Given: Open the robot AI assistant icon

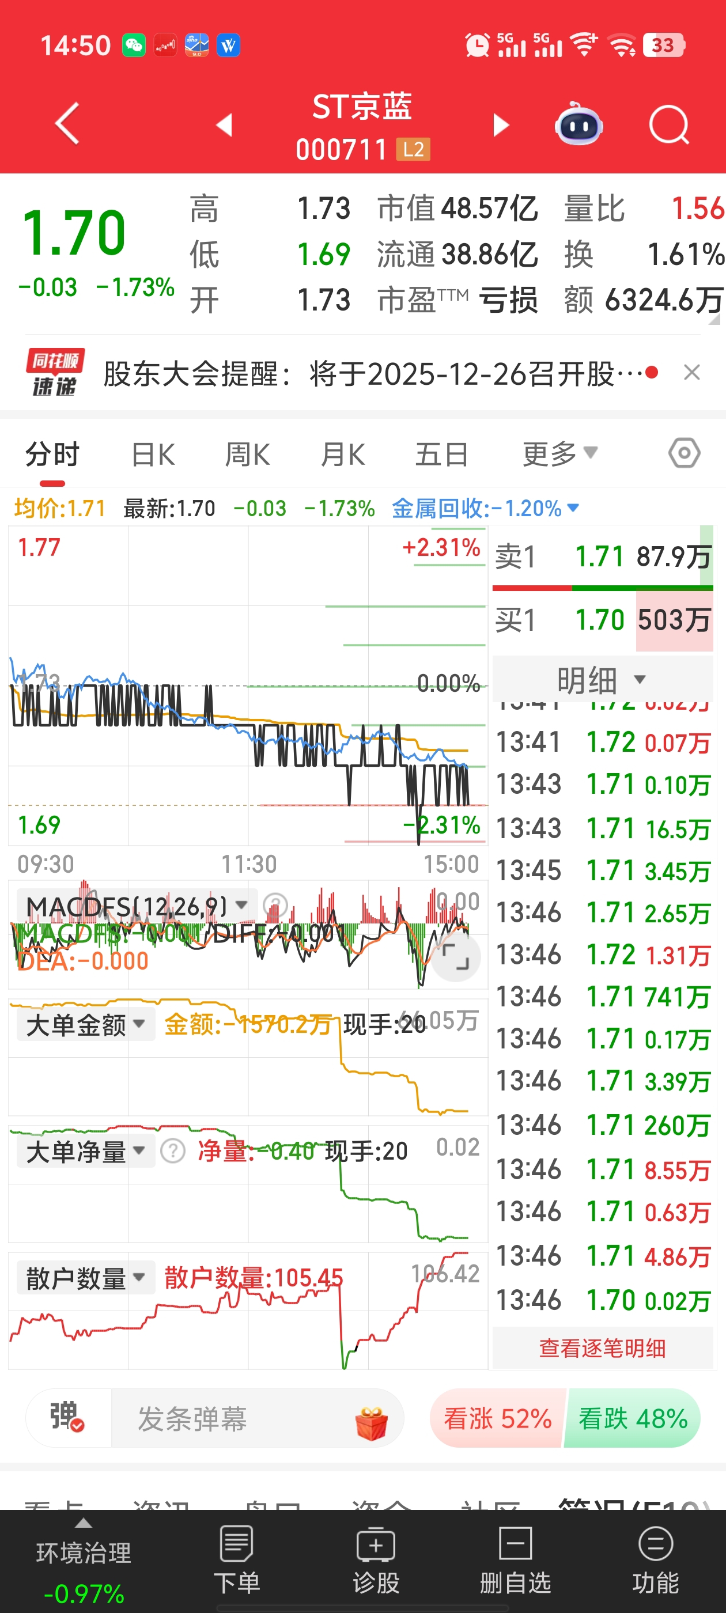Looking at the screenshot, I should pyautogui.click(x=579, y=123).
